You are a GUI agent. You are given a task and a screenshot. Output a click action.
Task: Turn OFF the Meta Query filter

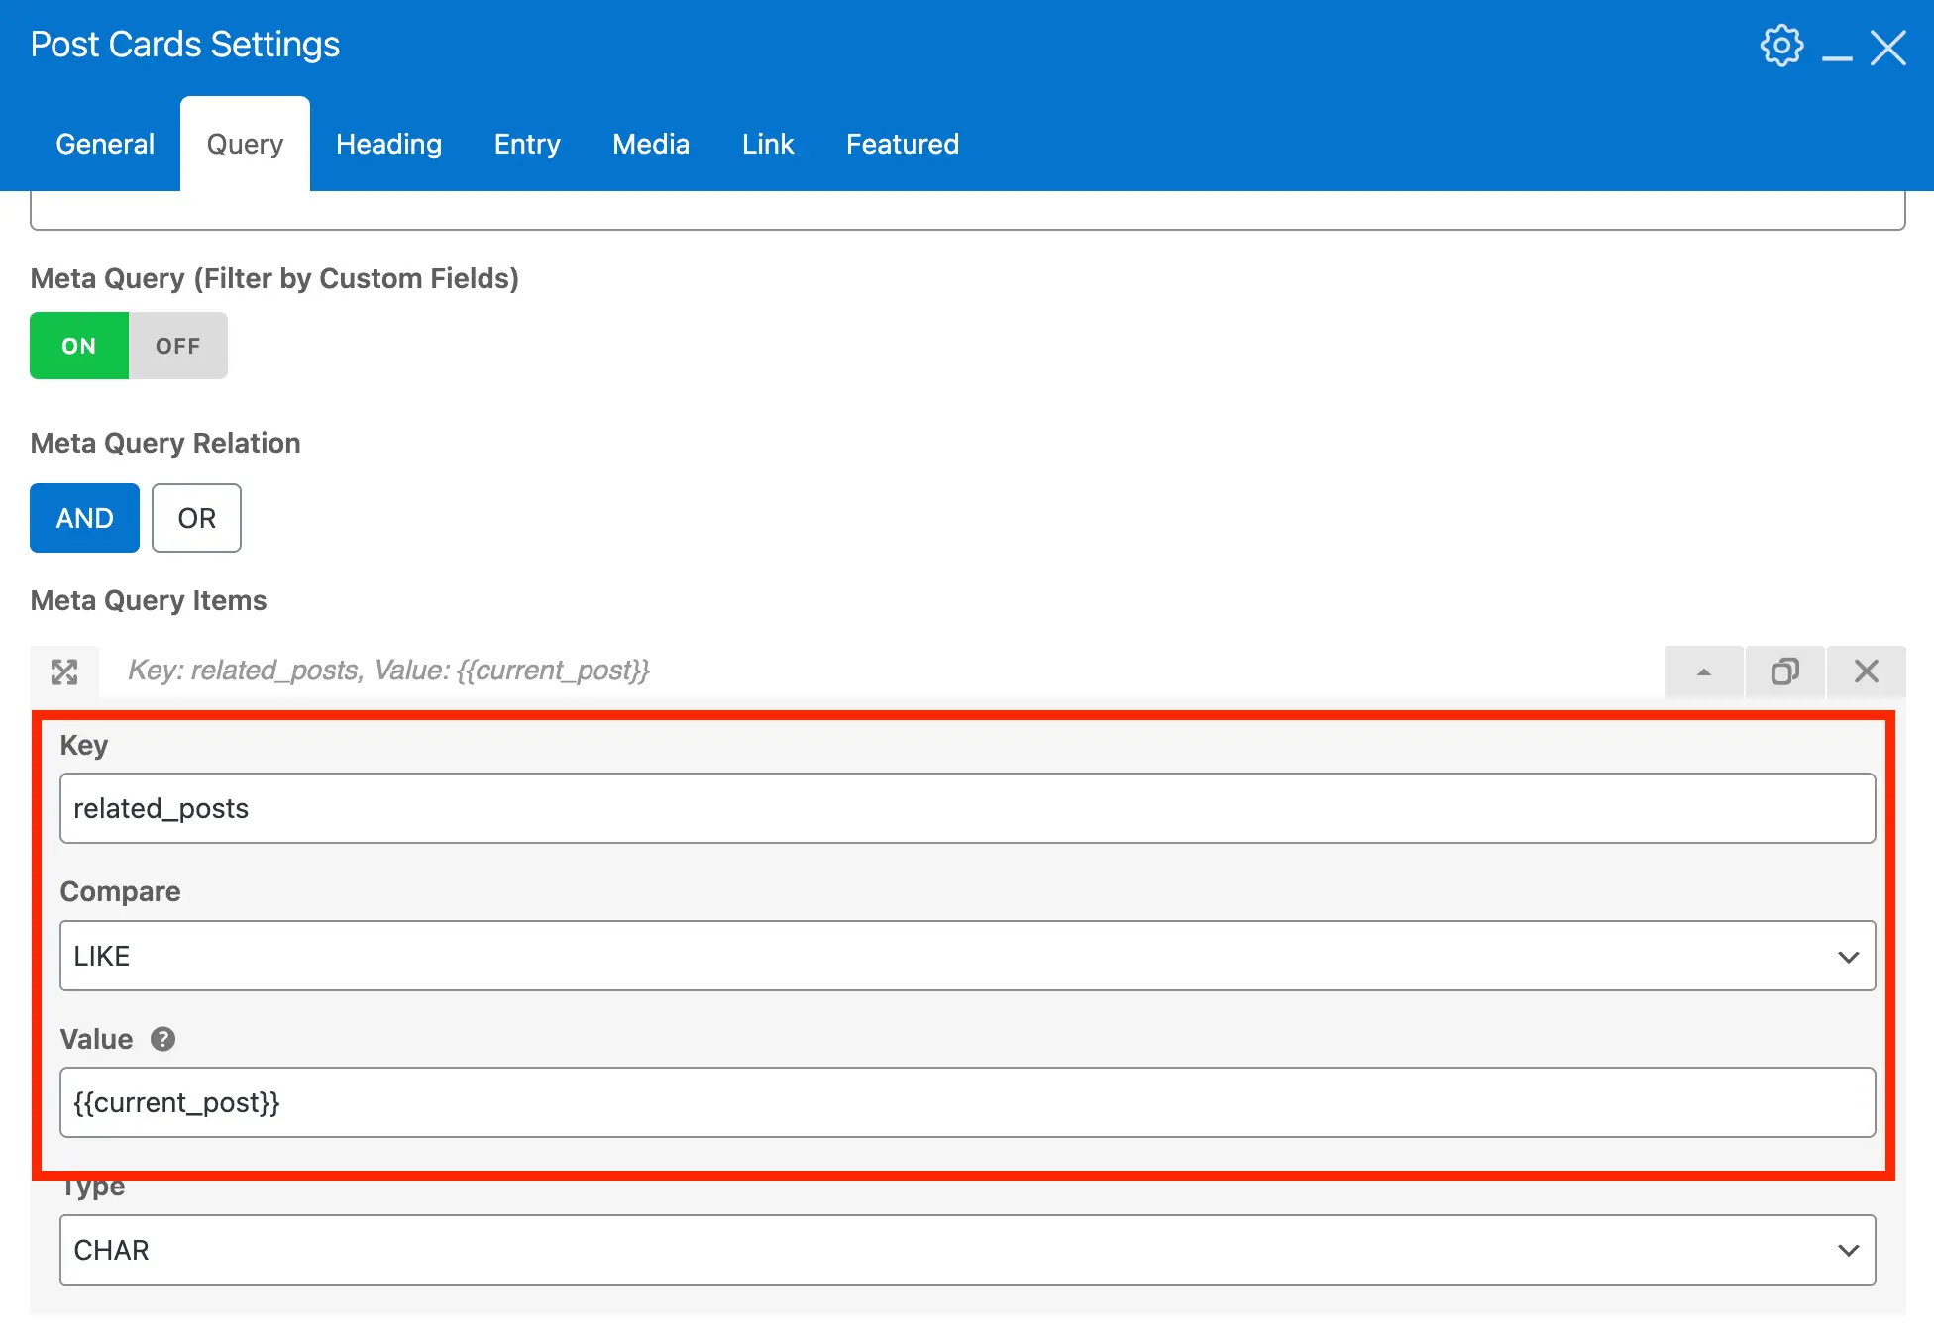coord(177,345)
